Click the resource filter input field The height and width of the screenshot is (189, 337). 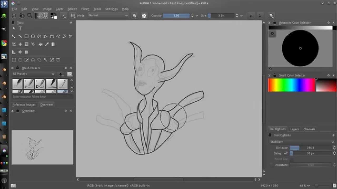click(x=42, y=97)
